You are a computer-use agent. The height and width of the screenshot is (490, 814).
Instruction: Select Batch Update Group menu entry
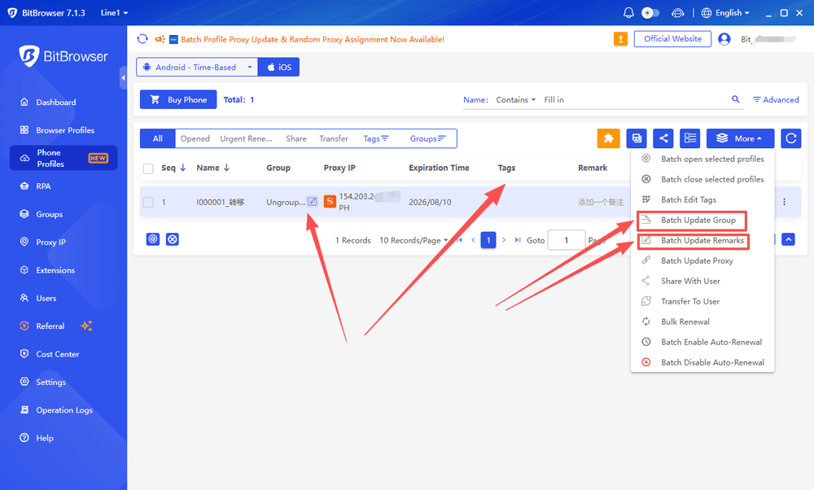[698, 220]
